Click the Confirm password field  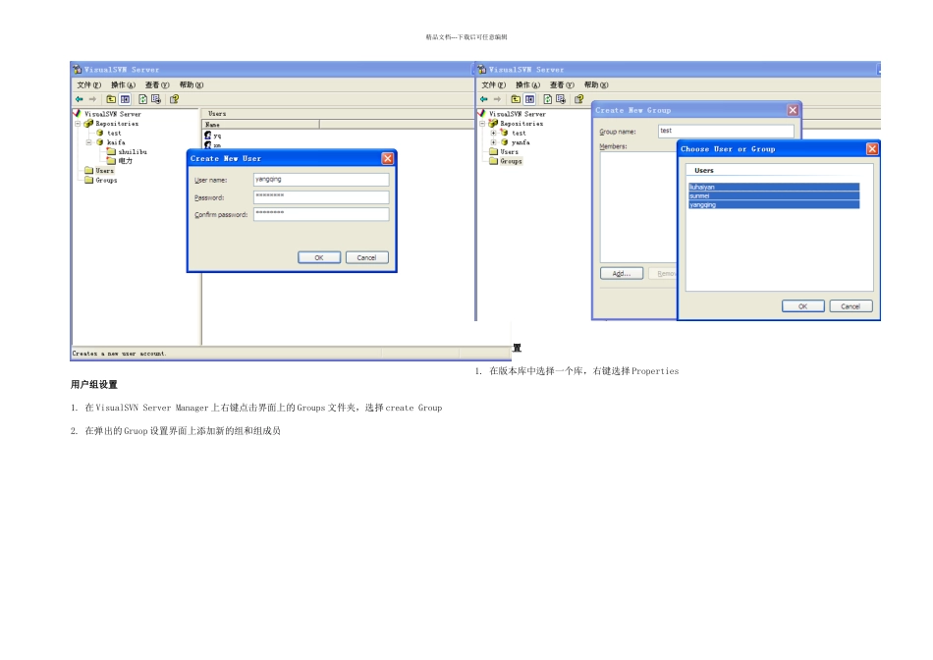tap(321, 214)
